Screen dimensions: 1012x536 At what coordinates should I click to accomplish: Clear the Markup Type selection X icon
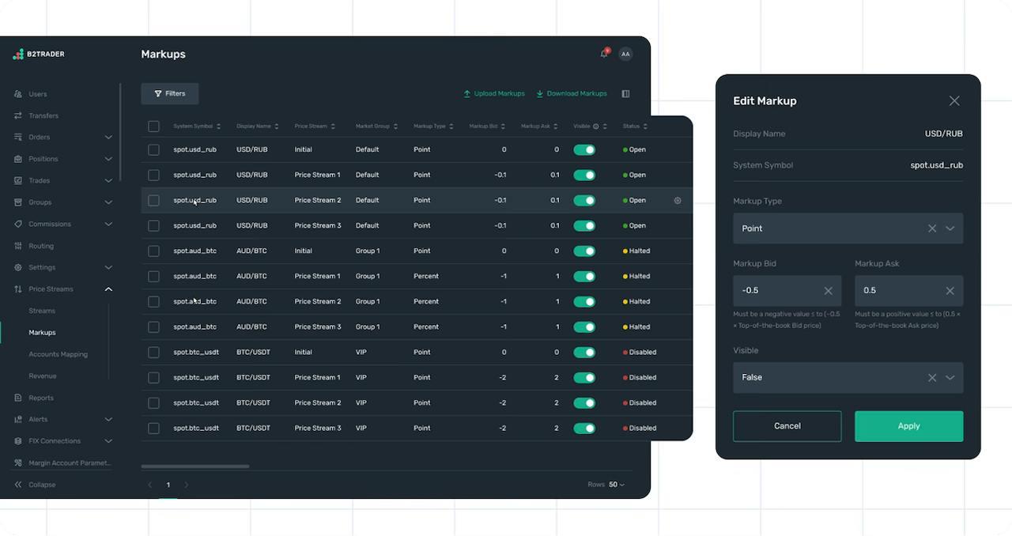point(932,228)
